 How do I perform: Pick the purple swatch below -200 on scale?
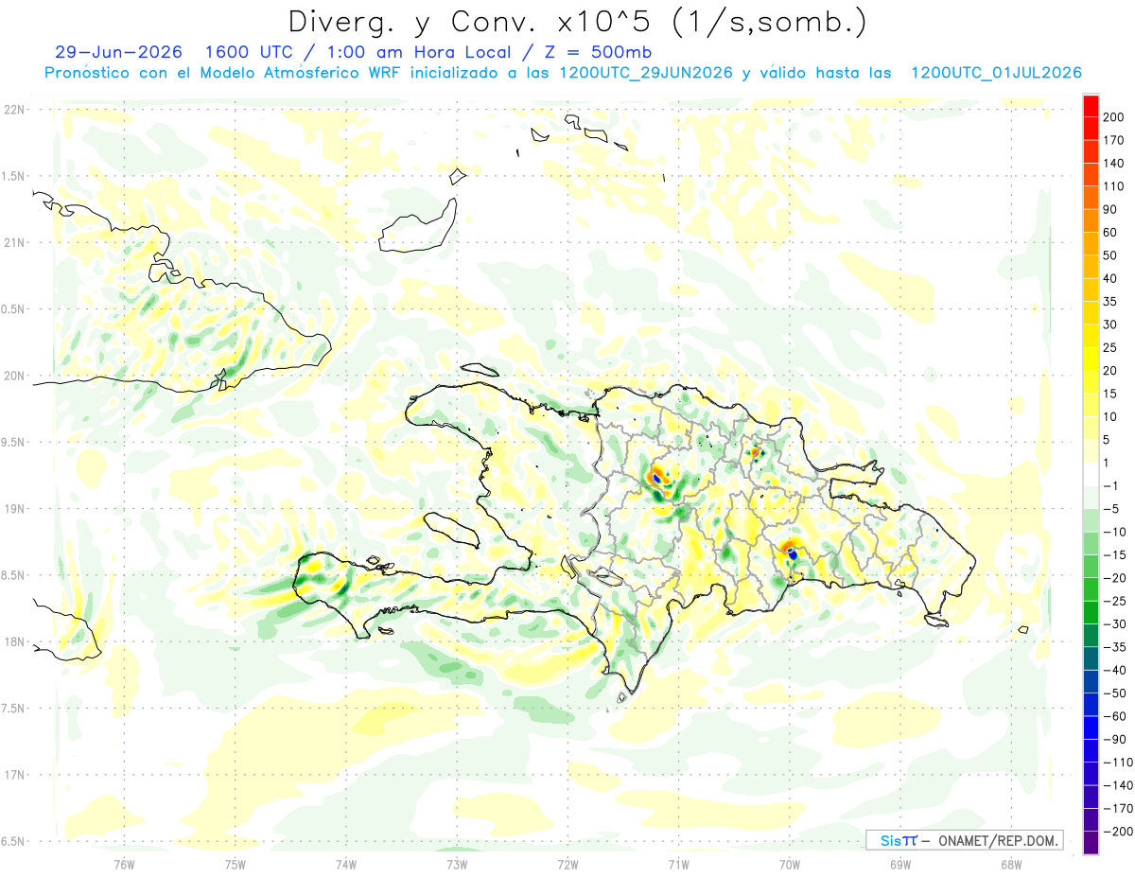click(1091, 843)
